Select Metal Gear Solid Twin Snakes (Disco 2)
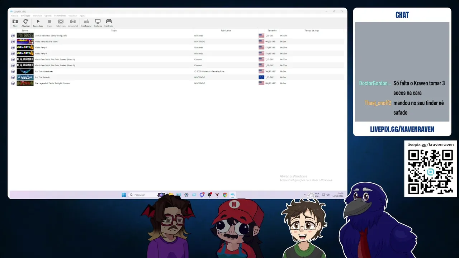Image resolution: width=459 pixels, height=258 pixels. [55, 66]
